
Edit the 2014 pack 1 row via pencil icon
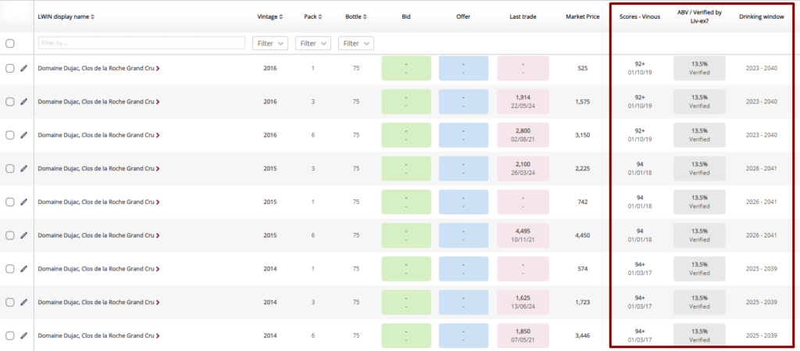click(23, 269)
